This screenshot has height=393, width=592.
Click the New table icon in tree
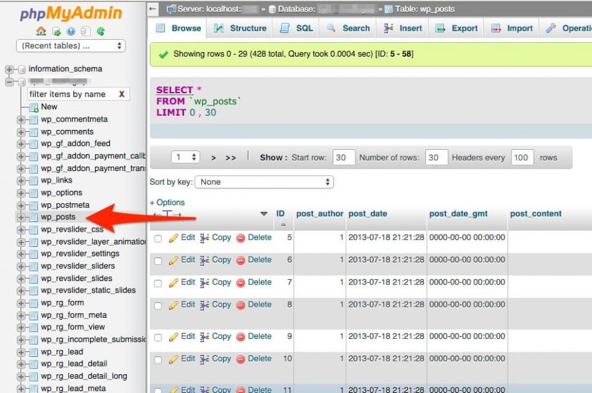coord(33,107)
